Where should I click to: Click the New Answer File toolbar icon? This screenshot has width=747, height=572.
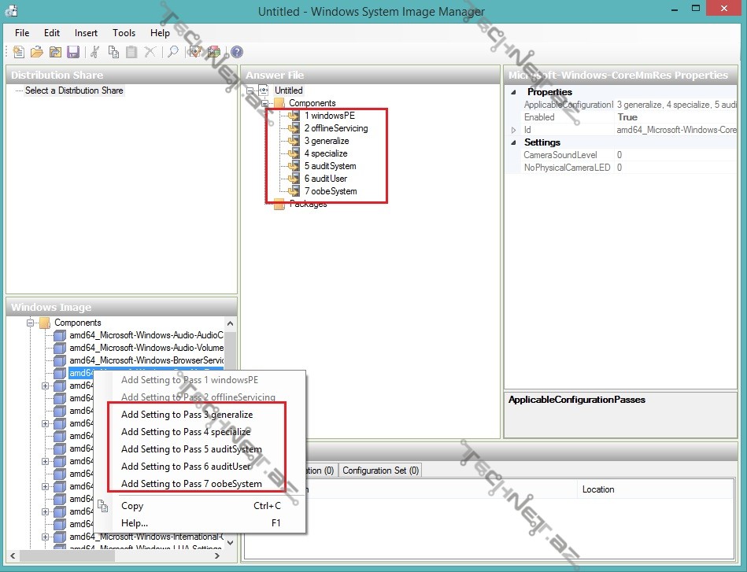click(19, 52)
